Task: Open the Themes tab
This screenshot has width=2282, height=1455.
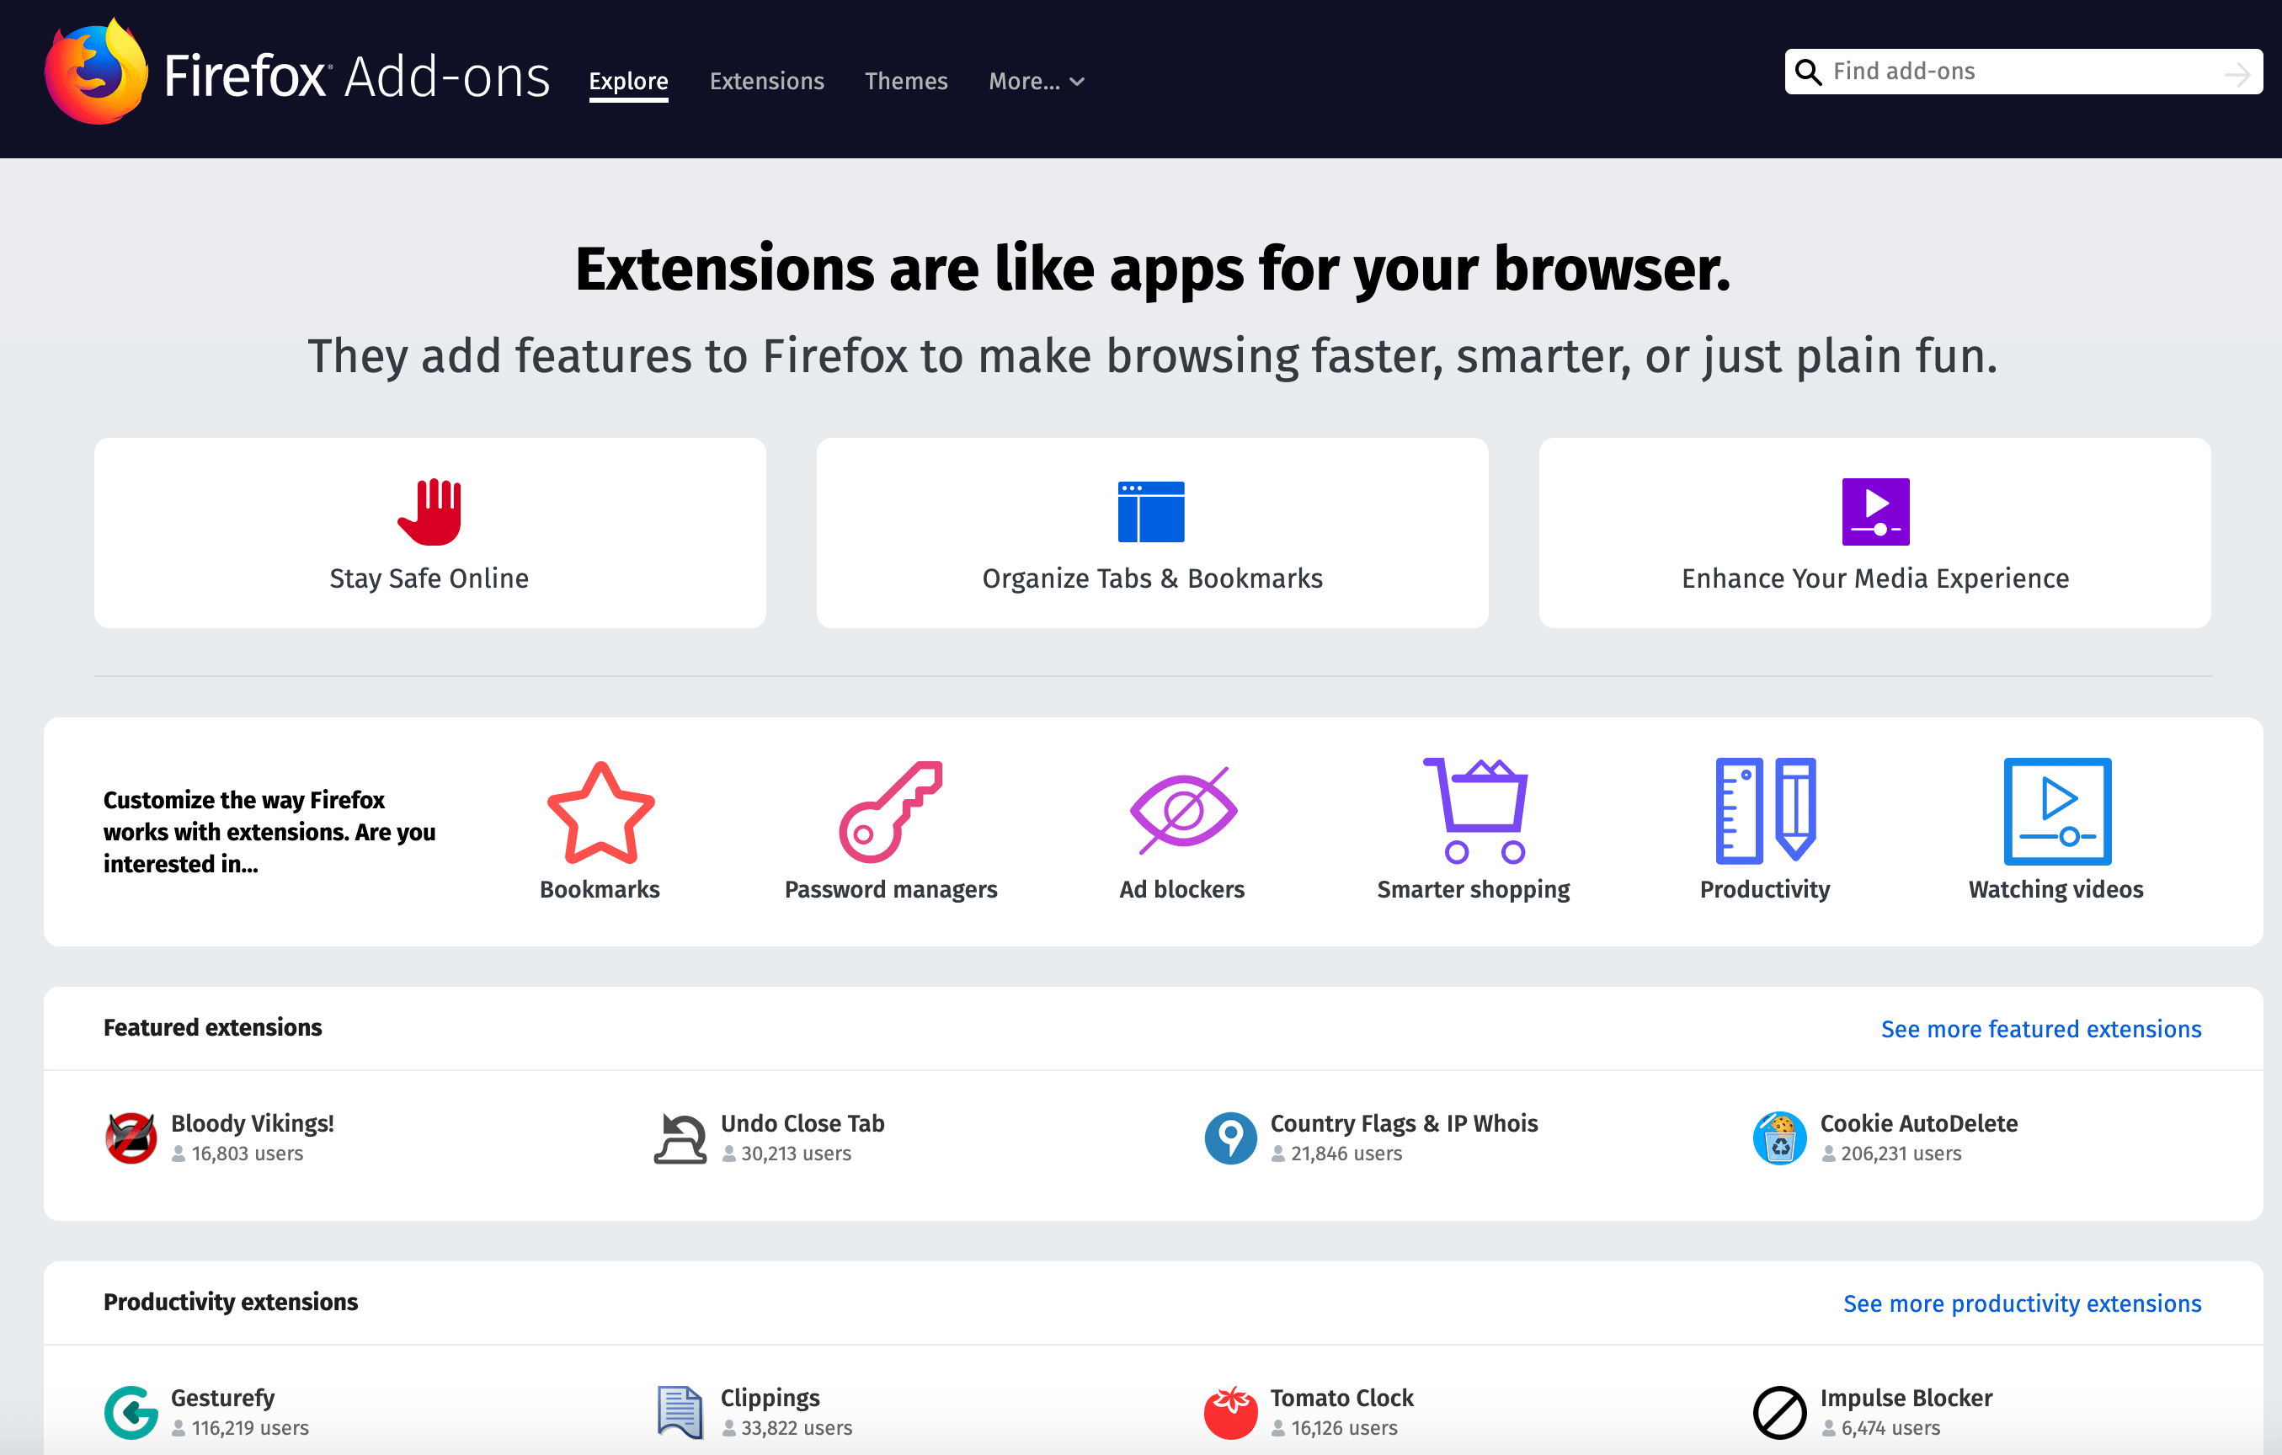Action: tap(906, 82)
